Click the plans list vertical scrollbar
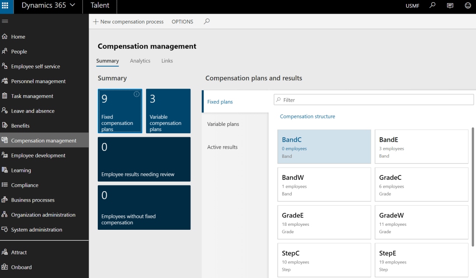 pyautogui.click(x=472, y=186)
